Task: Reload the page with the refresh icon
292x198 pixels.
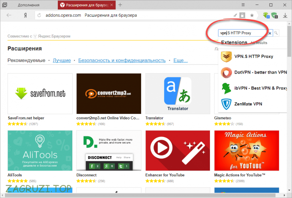Action: [x=39, y=15]
